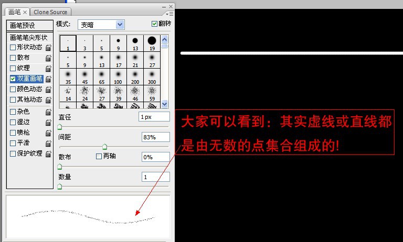
Task: Select the spatter 46 brush tip
Action: tap(135, 93)
